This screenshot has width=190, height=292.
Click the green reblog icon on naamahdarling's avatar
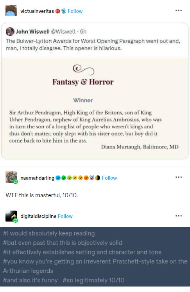[x=15, y=182]
